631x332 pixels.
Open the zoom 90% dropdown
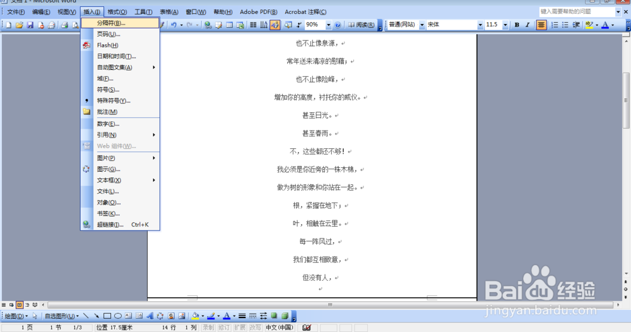328,25
